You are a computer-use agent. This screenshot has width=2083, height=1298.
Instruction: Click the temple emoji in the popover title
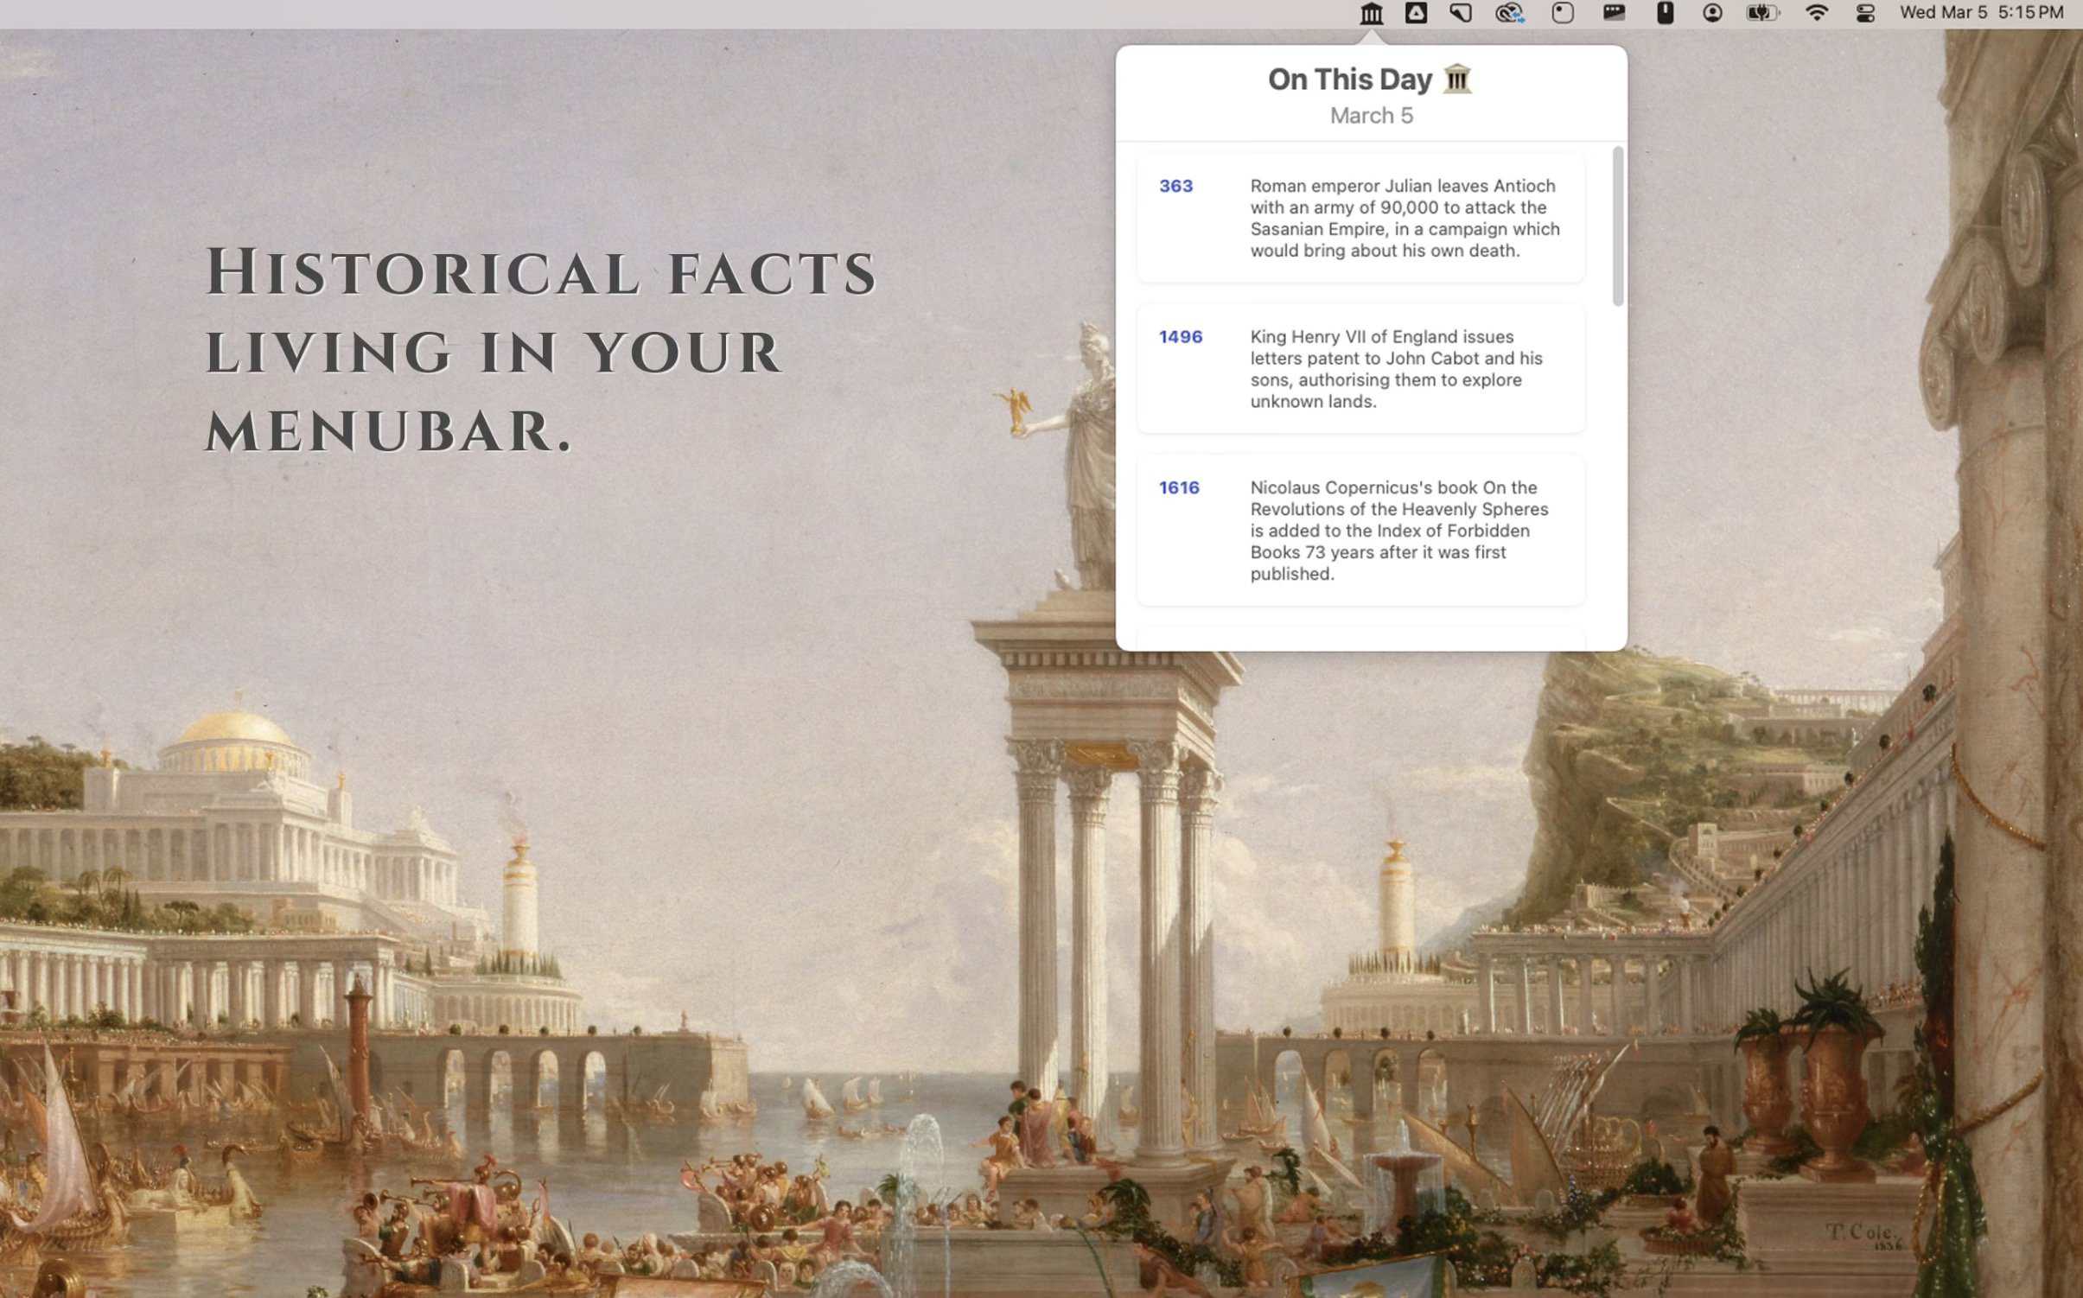[1457, 79]
